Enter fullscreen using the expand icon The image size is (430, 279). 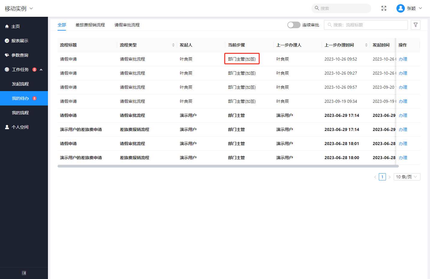384,8
